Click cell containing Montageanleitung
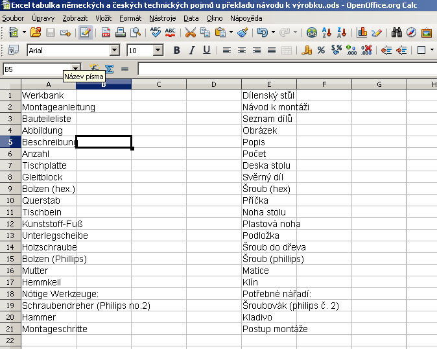Image resolution: width=437 pixels, height=349 pixels. click(58, 107)
